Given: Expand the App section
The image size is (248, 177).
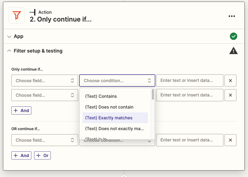Looking at the screenshot, I should coord(18,36).
